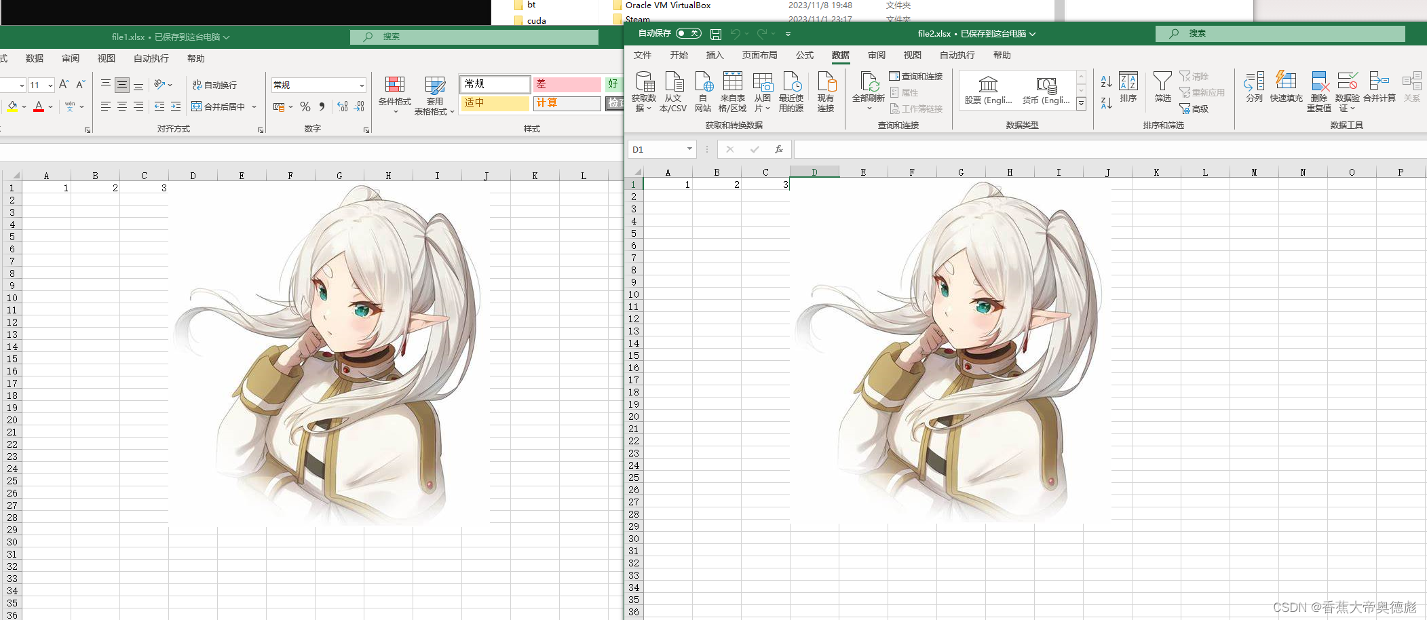Toggle Wrap Text (自动换行) in file1
Screen dimensions: 1427x620
click(214, 85)
